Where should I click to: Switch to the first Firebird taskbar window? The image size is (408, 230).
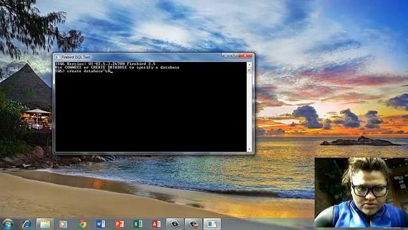[175, 224]
